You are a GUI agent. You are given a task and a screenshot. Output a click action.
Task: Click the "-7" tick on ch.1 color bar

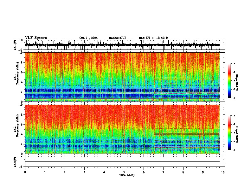[x=234, y=98]
